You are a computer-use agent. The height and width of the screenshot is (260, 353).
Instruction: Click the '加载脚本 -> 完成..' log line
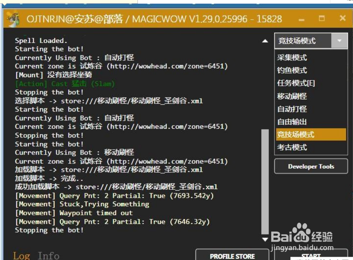point(49,179)
